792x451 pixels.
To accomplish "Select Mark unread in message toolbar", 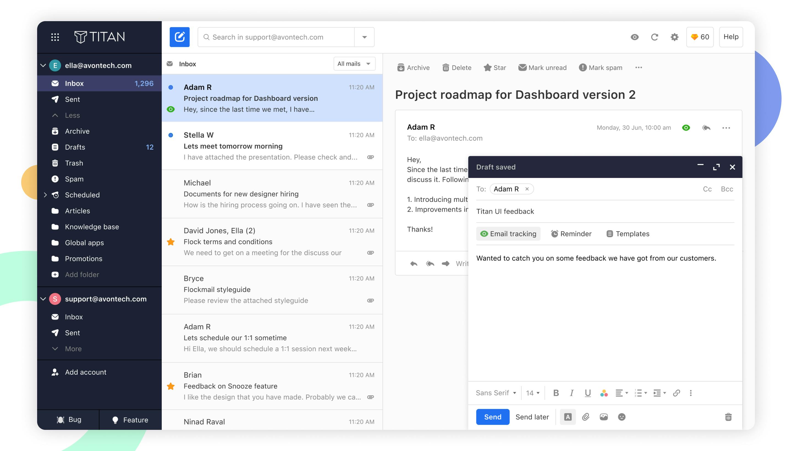I will 542,68.
